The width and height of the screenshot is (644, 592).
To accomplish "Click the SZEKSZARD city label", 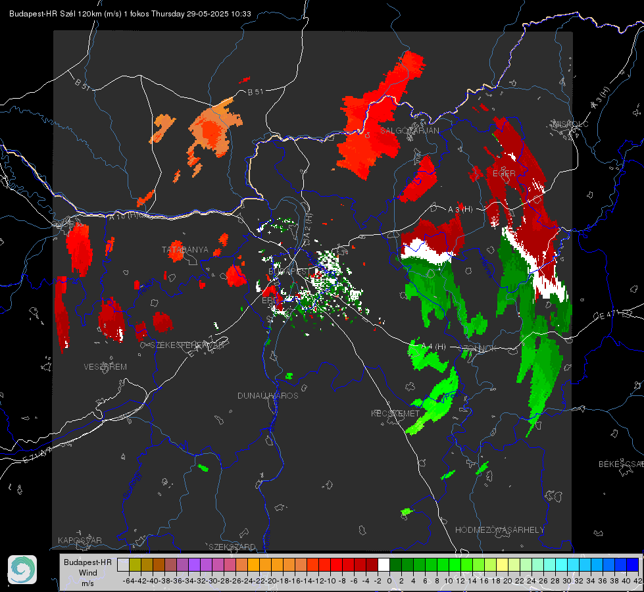I will coord(232,547).
